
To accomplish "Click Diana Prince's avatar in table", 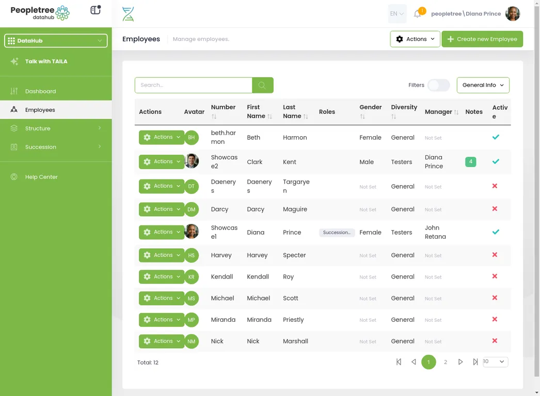I will [x=192, y=232].
